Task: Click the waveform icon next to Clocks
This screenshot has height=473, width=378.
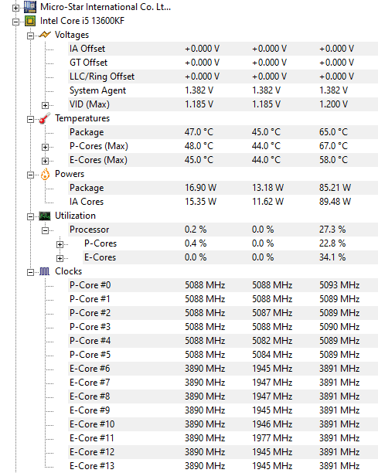Action: pos(45,271)
